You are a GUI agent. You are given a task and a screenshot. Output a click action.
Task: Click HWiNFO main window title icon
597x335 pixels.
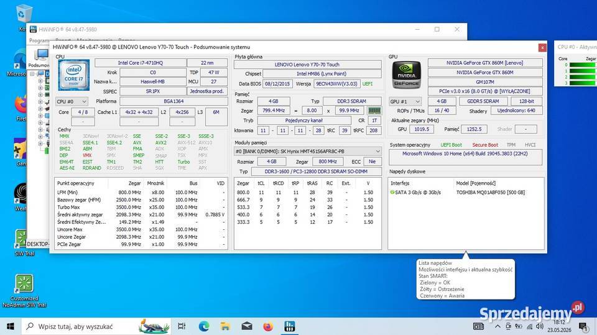pyautogui.click(x=33, y=29)
